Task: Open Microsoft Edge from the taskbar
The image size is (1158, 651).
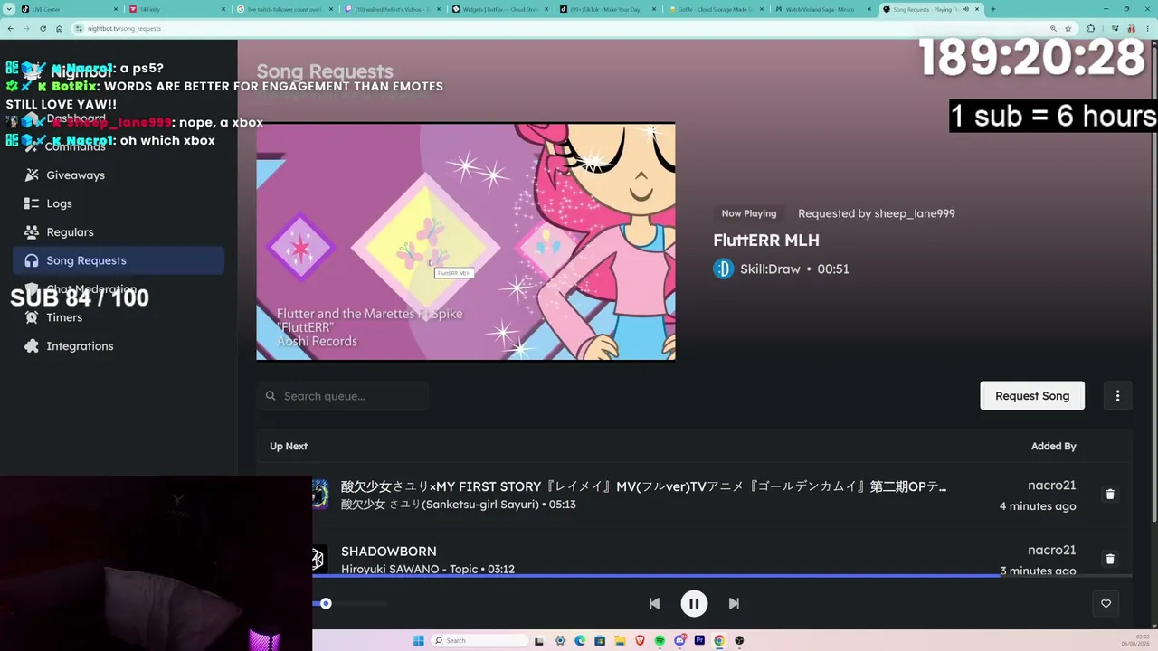Action: tap(580, 640)
